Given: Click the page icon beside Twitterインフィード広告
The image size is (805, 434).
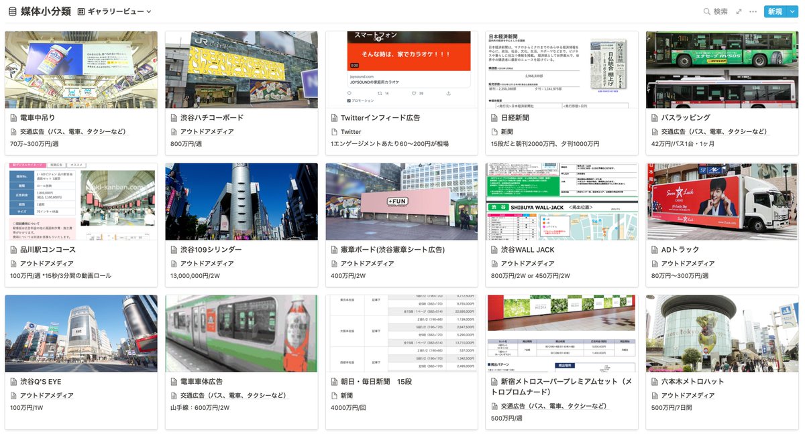Looking at the screenshot, I should 335,118.
